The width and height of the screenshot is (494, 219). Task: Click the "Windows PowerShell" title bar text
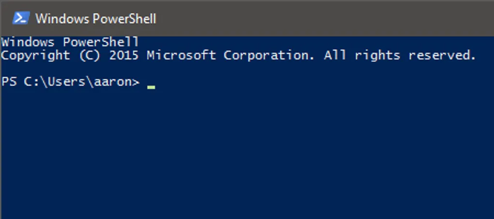point(96,19)
